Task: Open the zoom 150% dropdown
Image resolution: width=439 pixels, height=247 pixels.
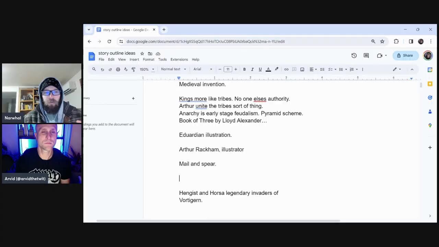Action: point(147,69)
